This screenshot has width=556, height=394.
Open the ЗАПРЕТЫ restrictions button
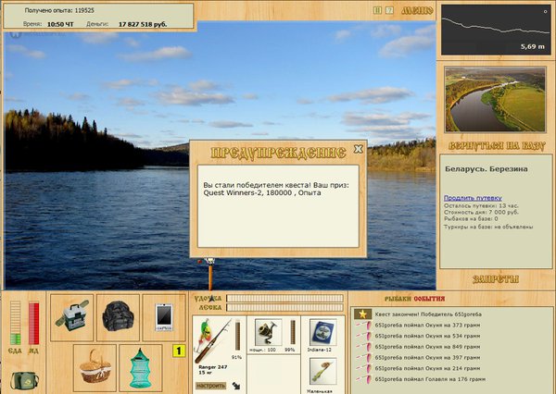pos(496,279)
